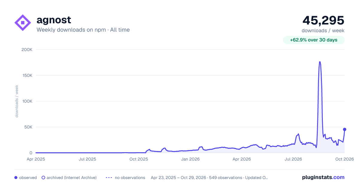Click the Jul 2026 x-axis label
359x188 pixels.
[x=293, y=159]
